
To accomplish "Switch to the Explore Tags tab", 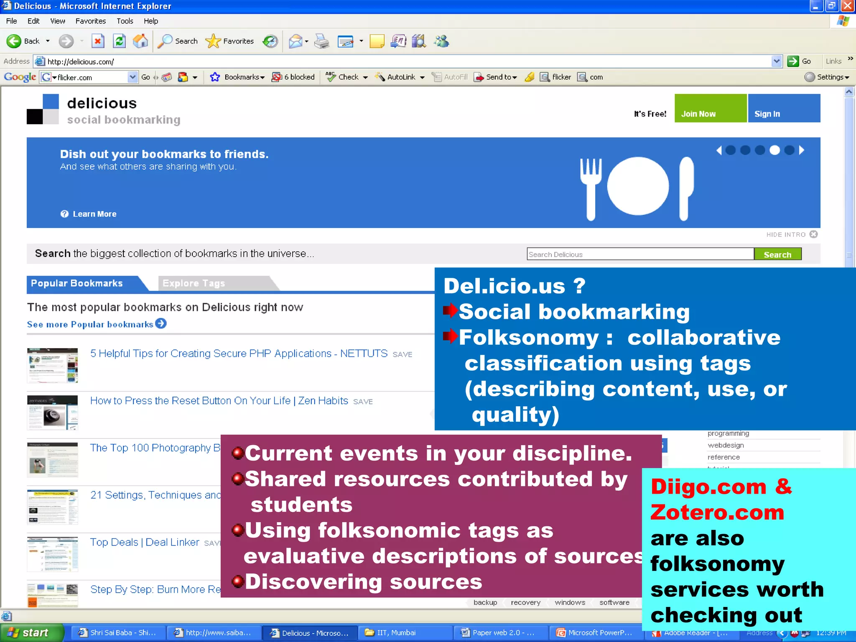I will 194,283.
